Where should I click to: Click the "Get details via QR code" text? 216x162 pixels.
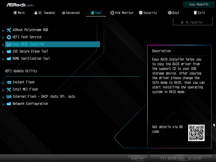(167, 129)
